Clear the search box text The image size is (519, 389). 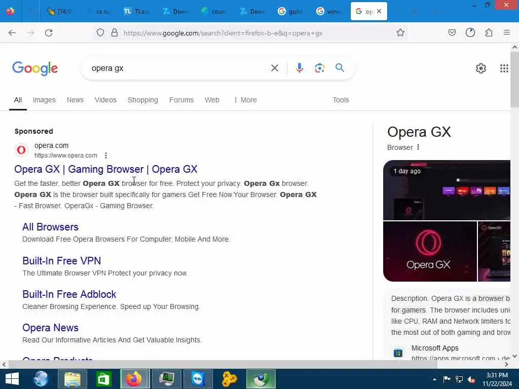tap(274, 68)
